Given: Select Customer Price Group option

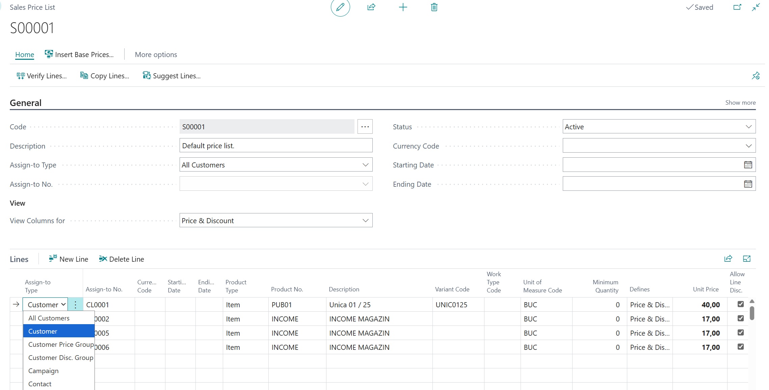Looking at the screenshot, I should tap(59, 344).
